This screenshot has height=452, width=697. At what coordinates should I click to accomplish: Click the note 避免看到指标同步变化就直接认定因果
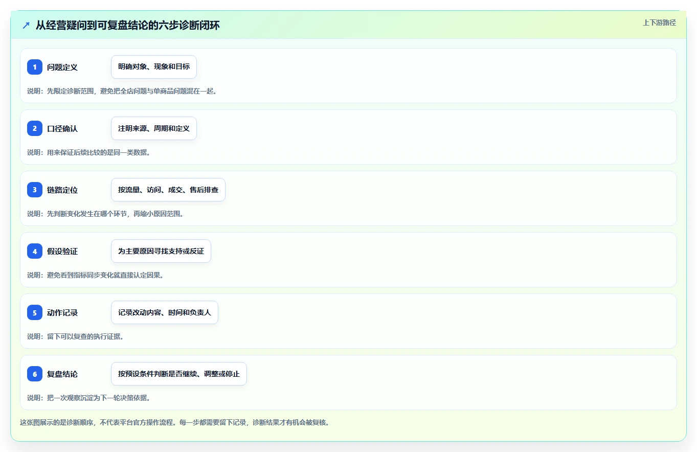click(x=95, y=275)
